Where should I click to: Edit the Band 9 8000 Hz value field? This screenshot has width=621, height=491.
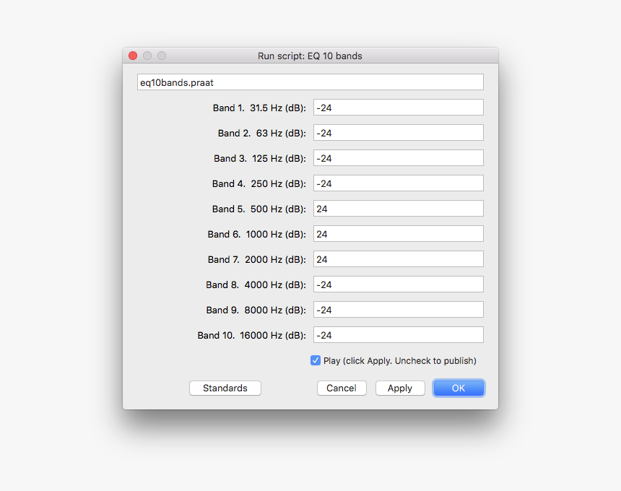pos(398,310)
